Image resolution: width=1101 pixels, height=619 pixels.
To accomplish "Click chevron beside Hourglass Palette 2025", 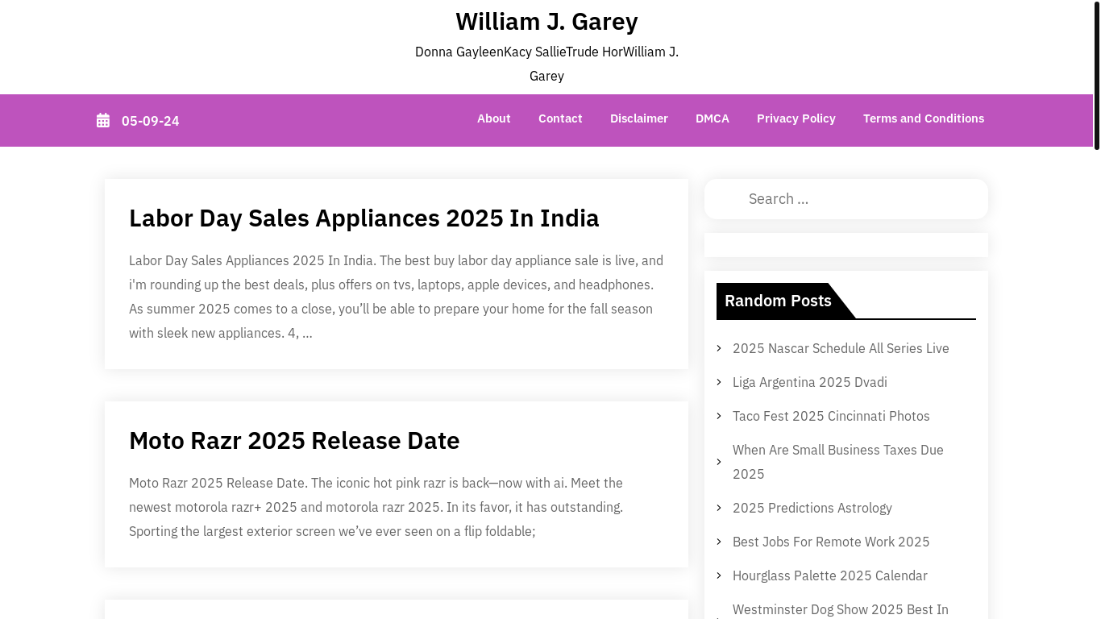I will pyautogui.click(x=719, y=575).
